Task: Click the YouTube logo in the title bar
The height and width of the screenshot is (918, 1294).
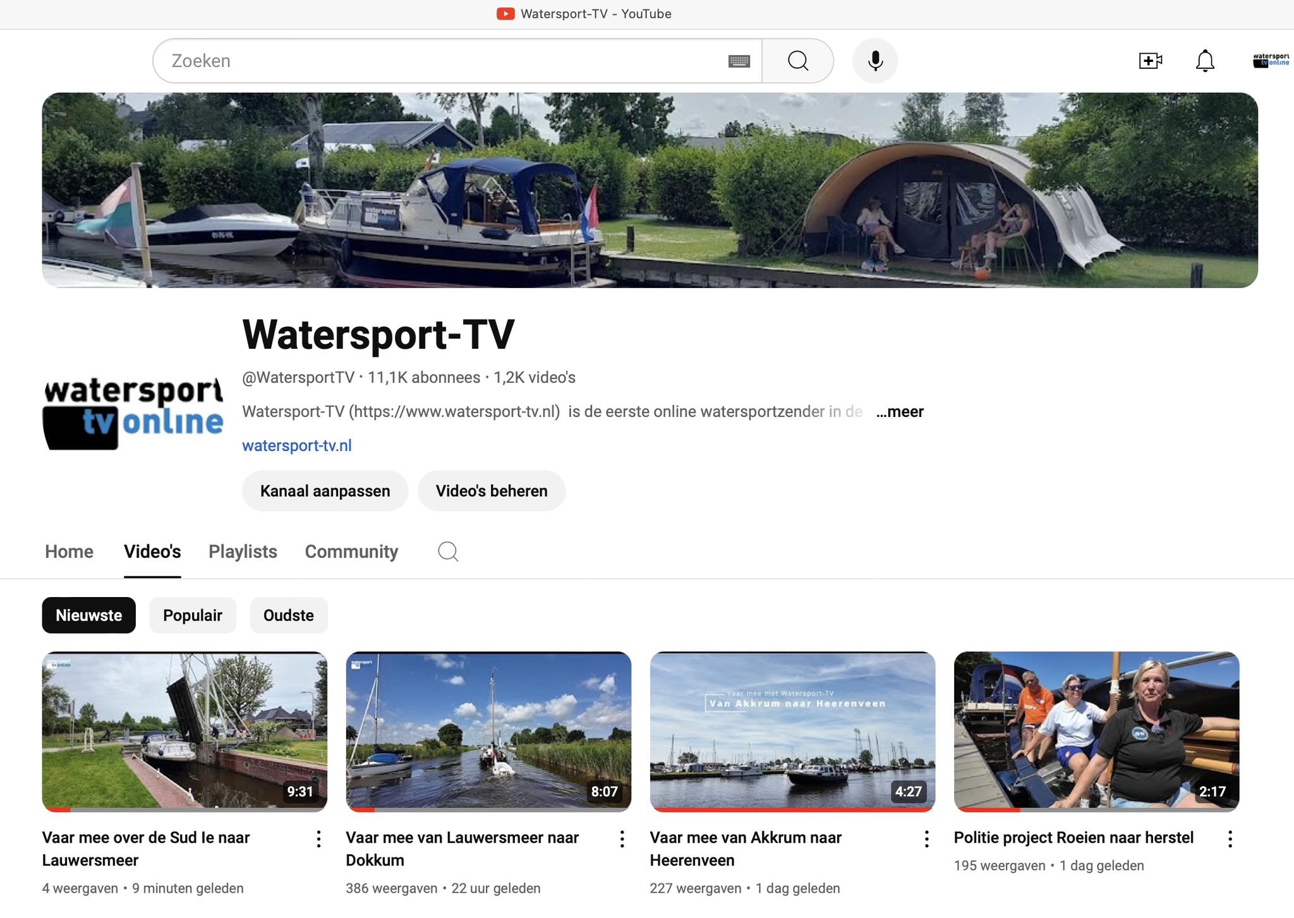Action: tap(506, 13)
